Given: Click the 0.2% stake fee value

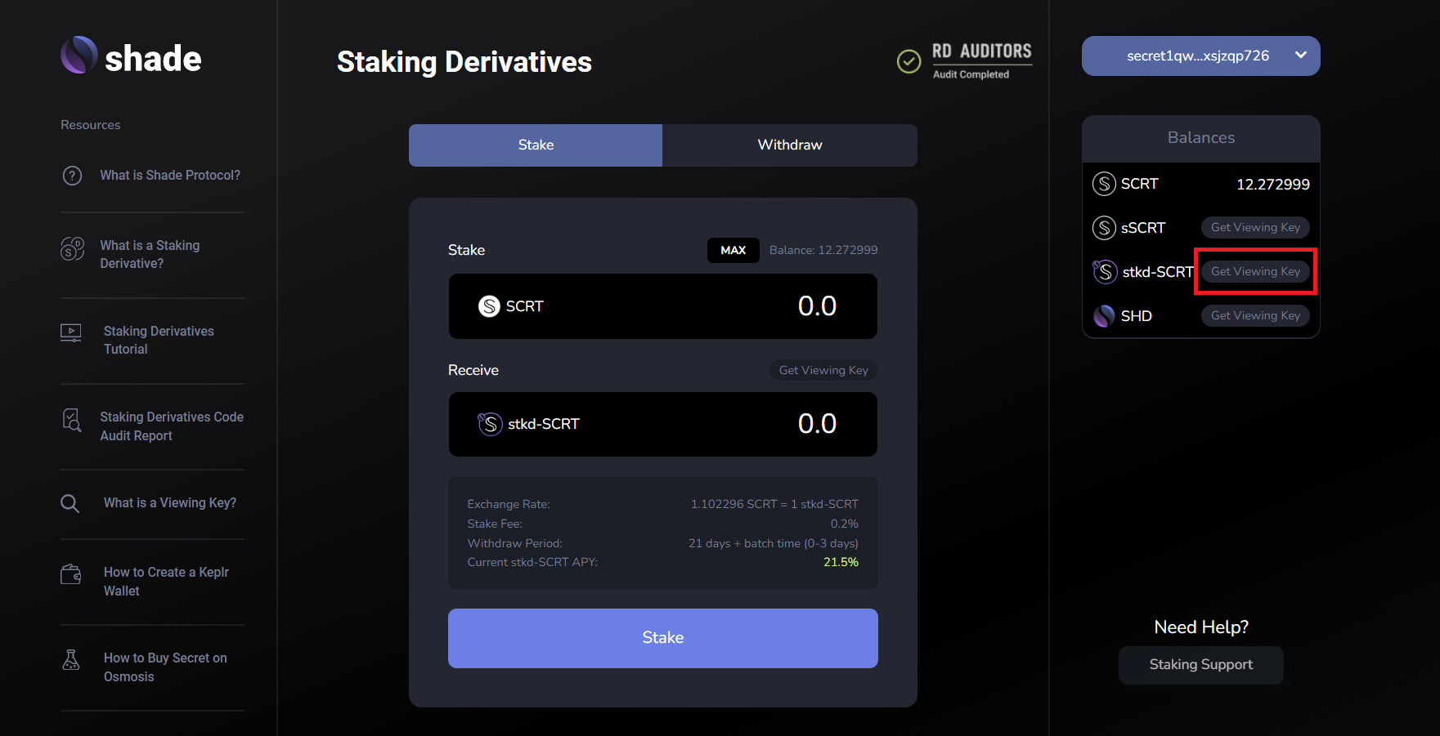Looking at the screenshot, I should tap(845, 524).
